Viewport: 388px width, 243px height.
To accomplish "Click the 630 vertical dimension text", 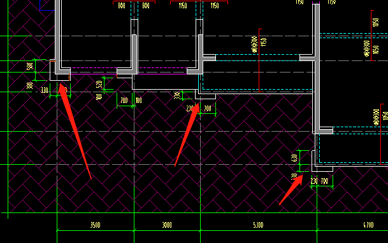I will (x=294, y=158).
